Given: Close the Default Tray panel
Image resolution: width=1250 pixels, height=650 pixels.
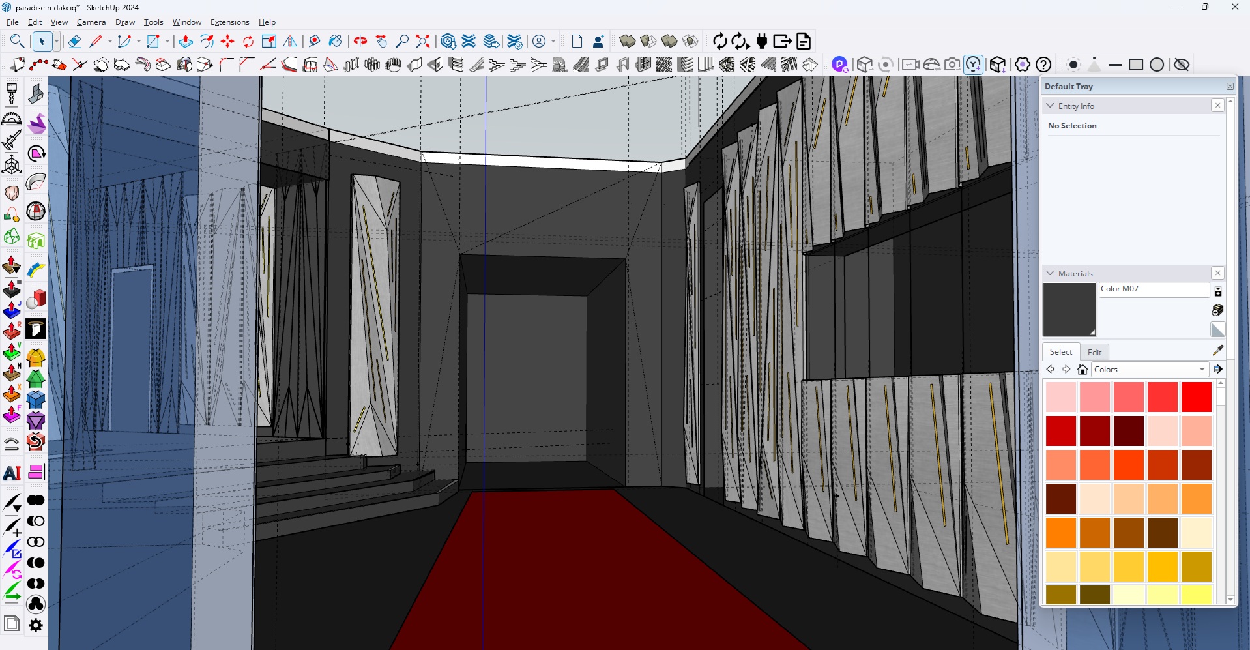Looking at the screenshot, I should click(1230, 86).
